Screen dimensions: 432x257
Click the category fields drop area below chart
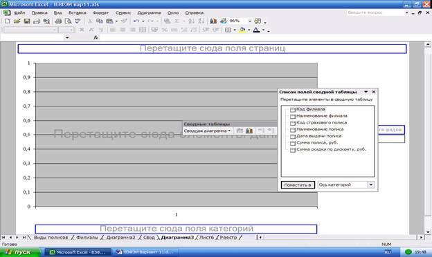(176, 229)
